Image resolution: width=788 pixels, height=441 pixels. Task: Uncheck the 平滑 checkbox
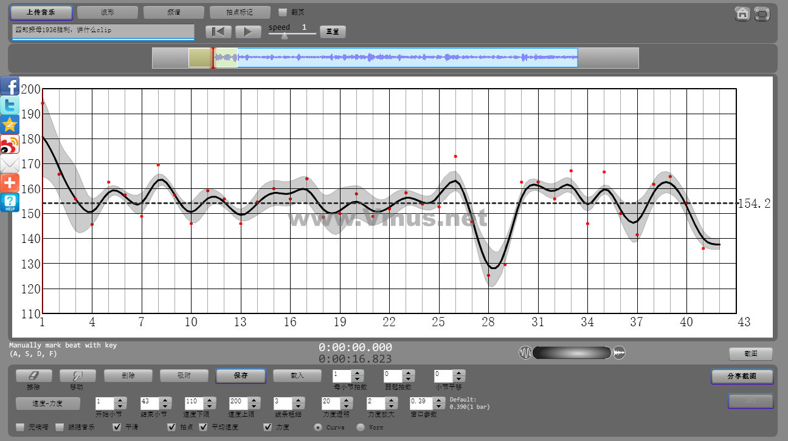pyautogui.click(x=117, y=427)
